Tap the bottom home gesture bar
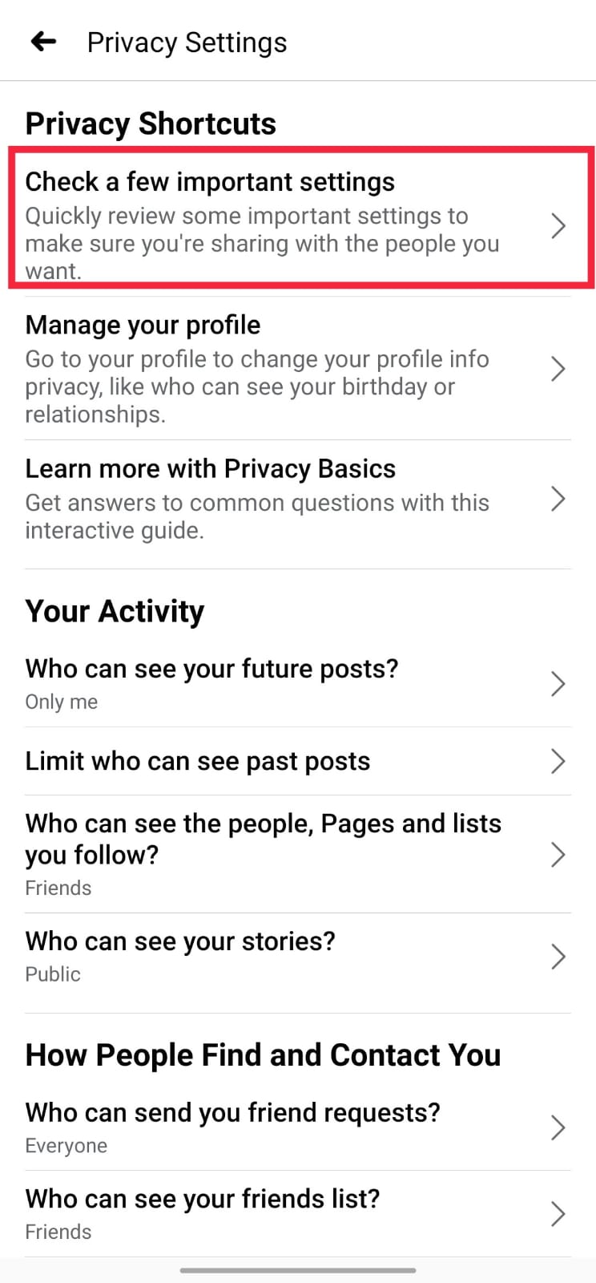The width and height of the screenshot is (596, 1283). point(298,1270)
